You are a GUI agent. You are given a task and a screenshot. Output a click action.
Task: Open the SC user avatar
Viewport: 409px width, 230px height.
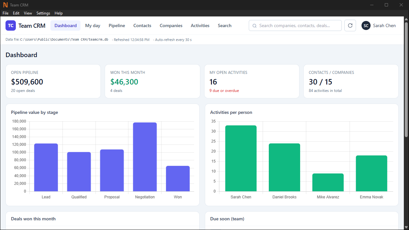[x=366, y=25]
